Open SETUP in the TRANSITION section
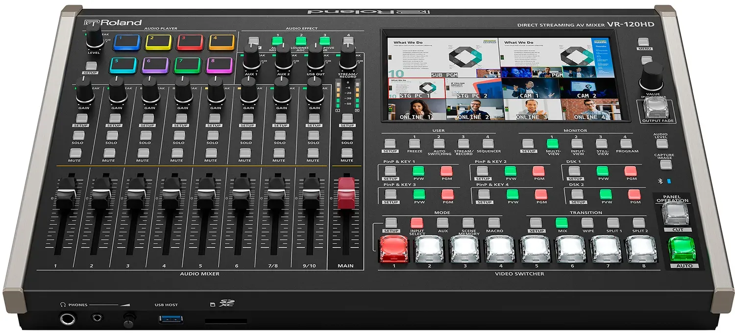 point(536,223)
